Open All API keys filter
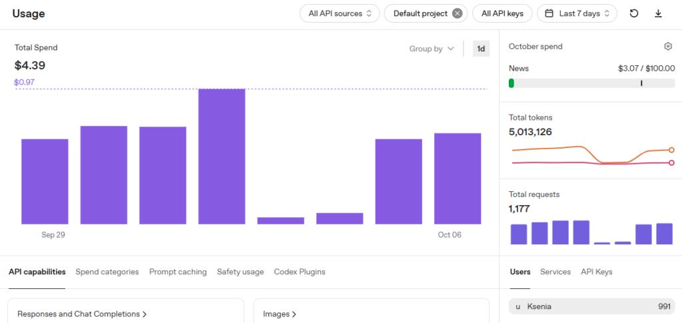The height and width of the screenshot is (323, 682). tap(503, 13)
